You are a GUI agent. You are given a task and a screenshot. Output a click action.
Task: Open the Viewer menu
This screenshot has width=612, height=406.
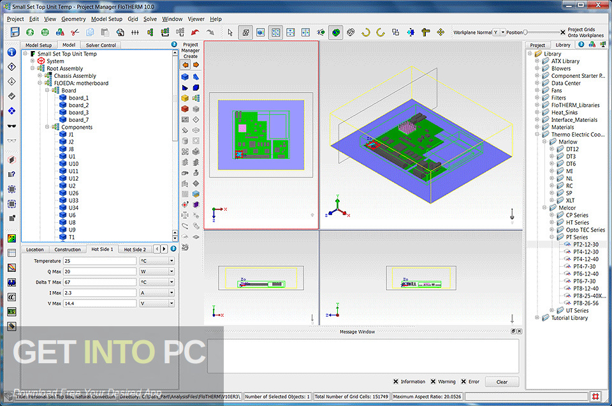tap(196, 19)
